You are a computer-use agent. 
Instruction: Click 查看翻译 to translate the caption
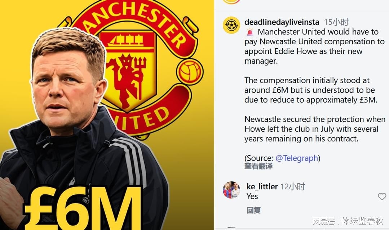click(x=258, y=166)
